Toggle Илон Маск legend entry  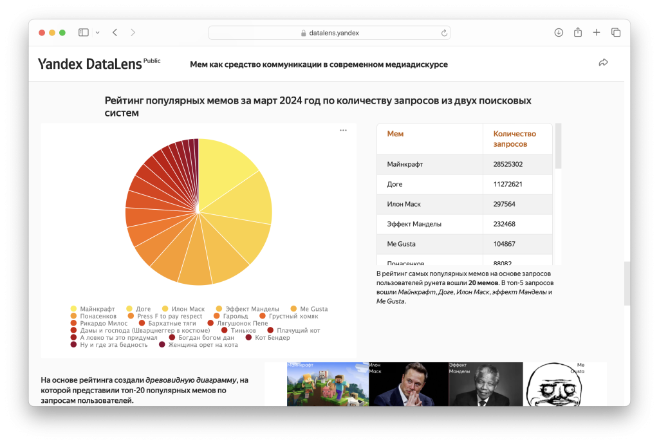tap(183, 309)
